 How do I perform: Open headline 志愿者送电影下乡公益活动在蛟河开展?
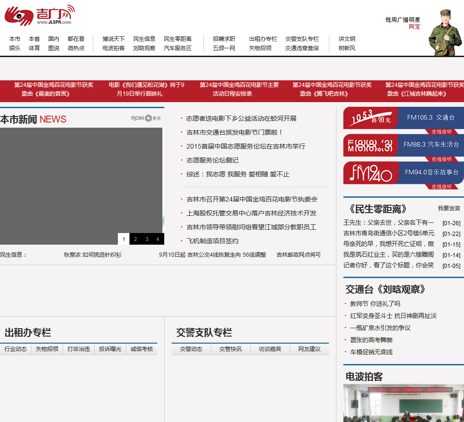point(241,118)
